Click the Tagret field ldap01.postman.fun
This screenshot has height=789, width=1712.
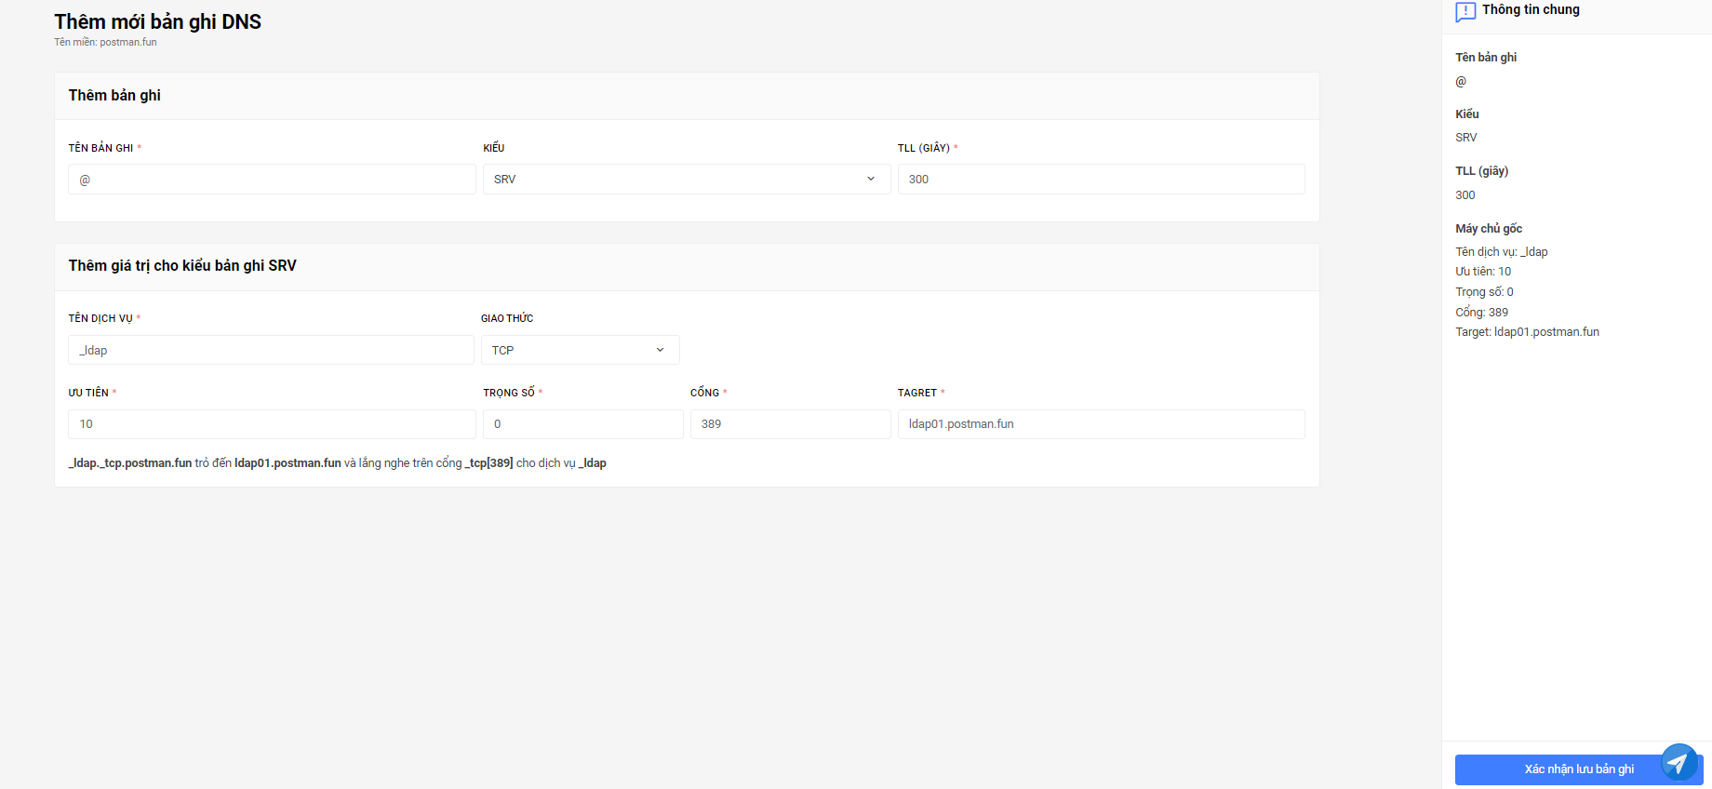(x=1101, y=424)
